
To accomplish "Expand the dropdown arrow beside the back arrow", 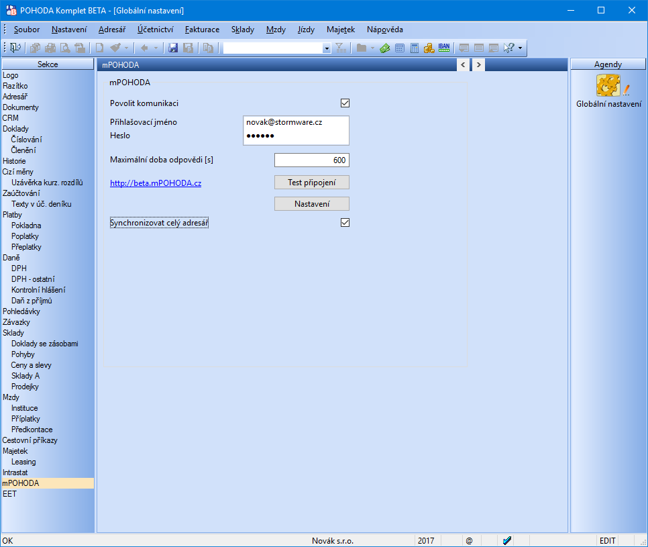I will (156, 48).
